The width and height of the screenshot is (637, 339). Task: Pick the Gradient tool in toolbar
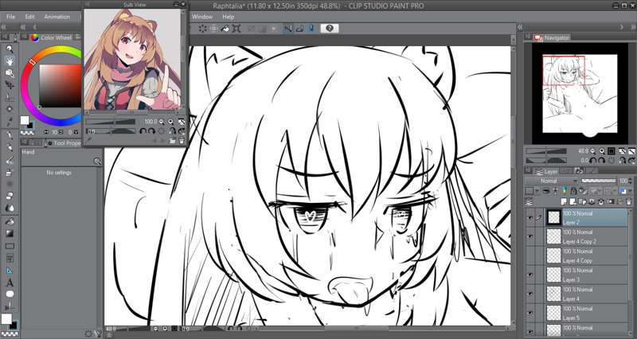(x=10, y=233)
